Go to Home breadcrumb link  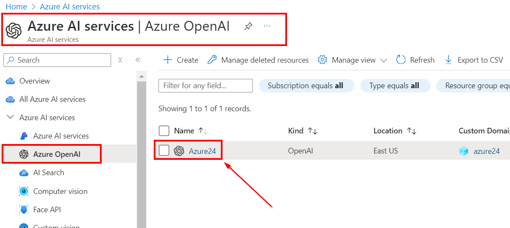click(x=16, y=7)
